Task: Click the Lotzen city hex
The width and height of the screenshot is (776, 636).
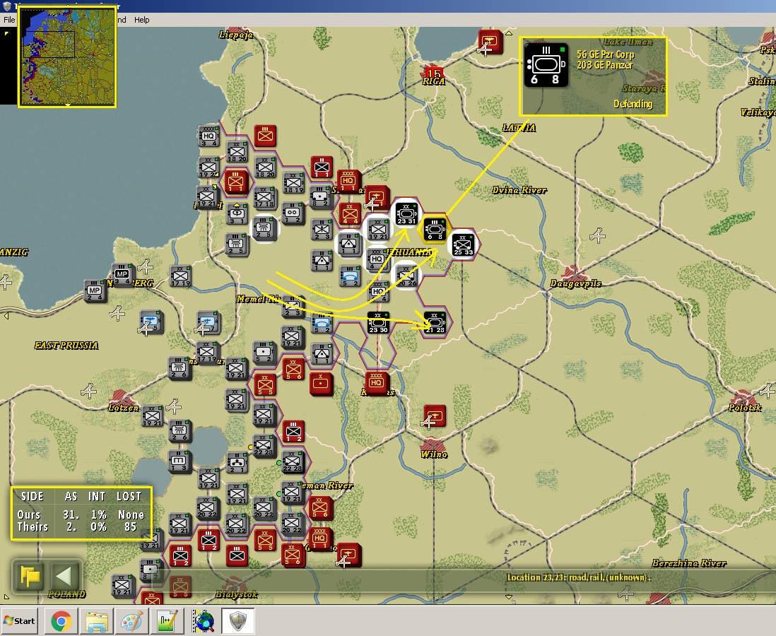Action: coord(122,397)
